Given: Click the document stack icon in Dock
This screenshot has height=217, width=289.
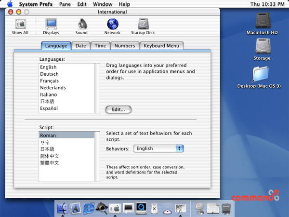Looking at the screenshot, I should [213, 209].
